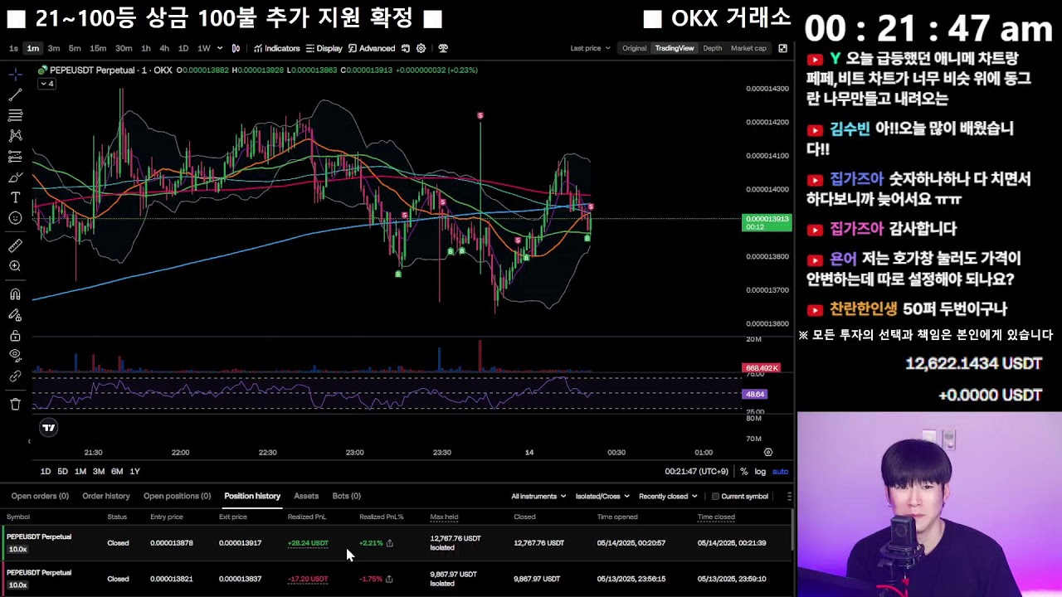
Task: Select the ruler measure tool
Action: pos(15,245)
